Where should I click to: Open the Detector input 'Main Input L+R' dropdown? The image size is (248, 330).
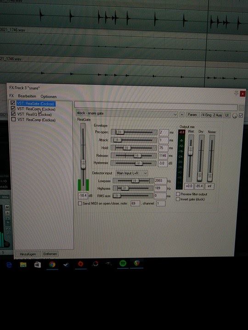[132, 173]
